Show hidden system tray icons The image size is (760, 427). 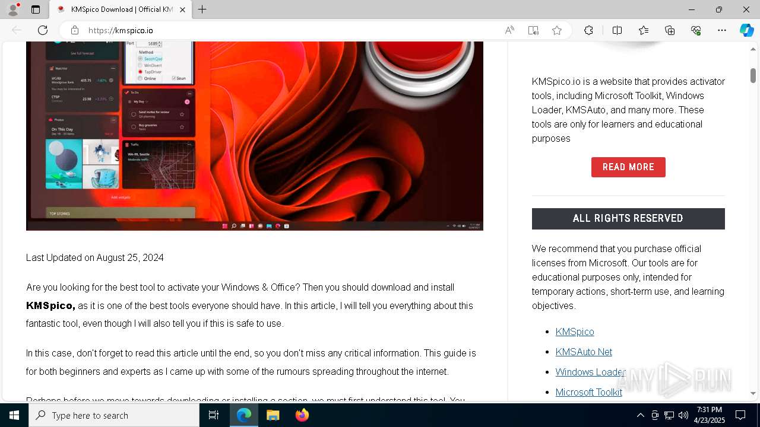[x=641, y=415]
